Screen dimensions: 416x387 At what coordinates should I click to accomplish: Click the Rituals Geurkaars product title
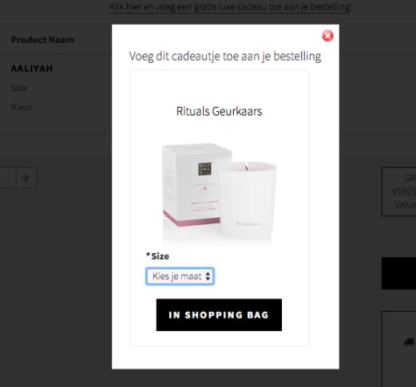[219, 111]
